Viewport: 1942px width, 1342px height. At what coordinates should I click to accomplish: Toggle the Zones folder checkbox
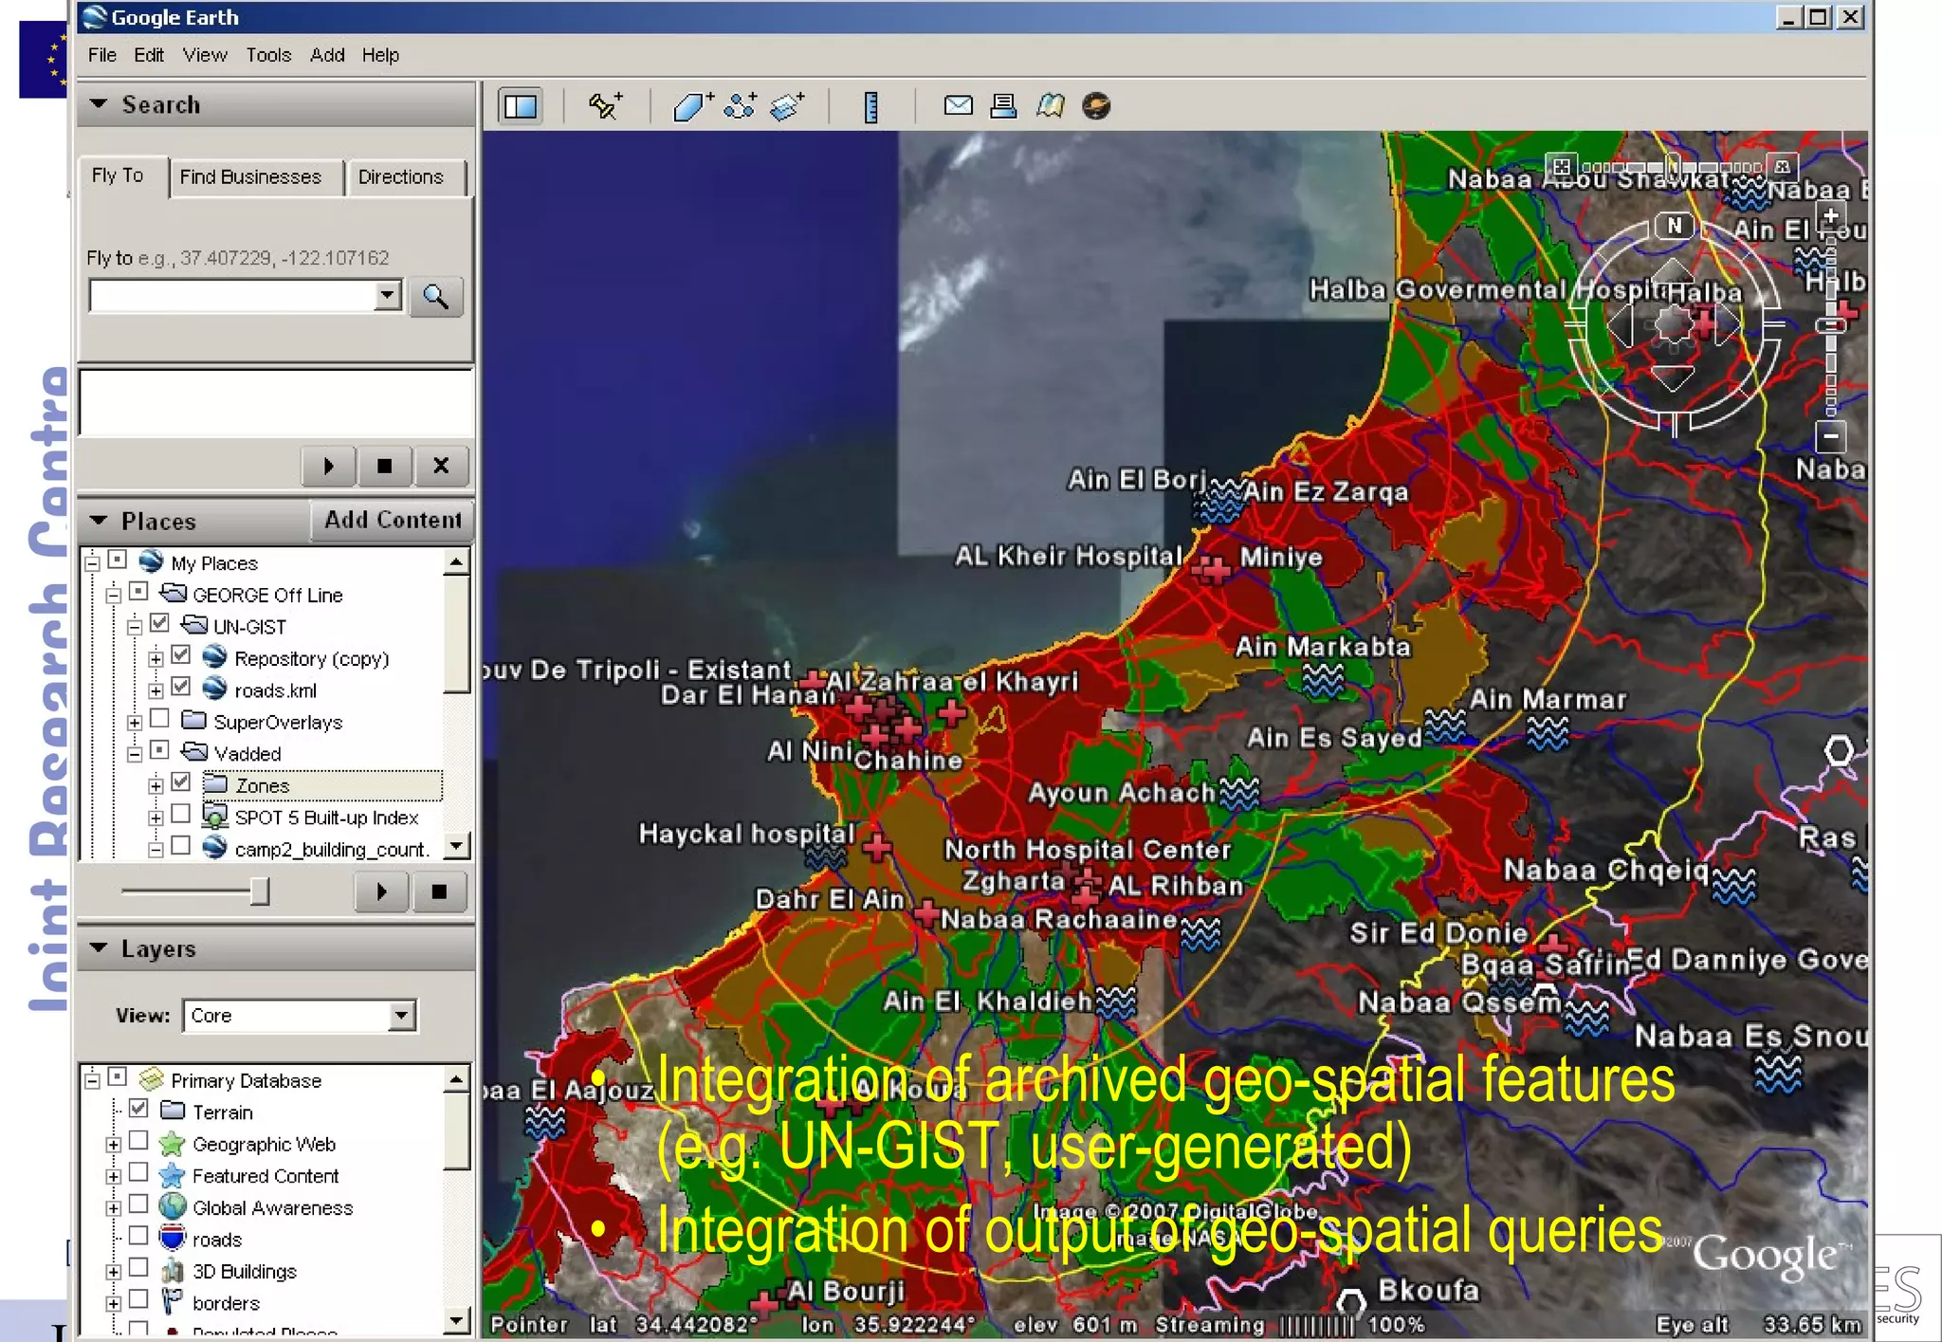[181, 781]
